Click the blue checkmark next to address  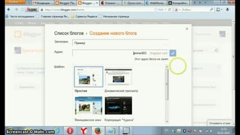coord(173,53)
